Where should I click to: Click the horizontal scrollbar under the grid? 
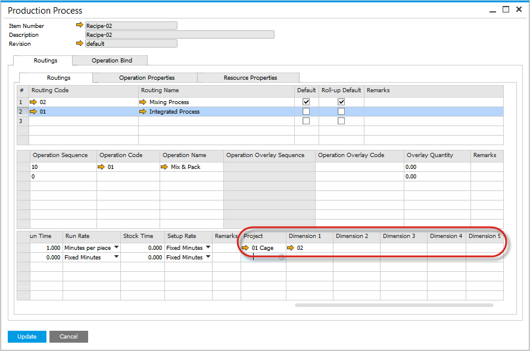(394, 305)
